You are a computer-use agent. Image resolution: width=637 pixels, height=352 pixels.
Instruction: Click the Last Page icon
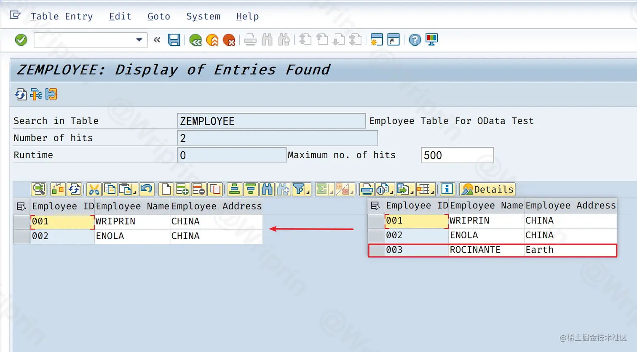click(356, 40)
